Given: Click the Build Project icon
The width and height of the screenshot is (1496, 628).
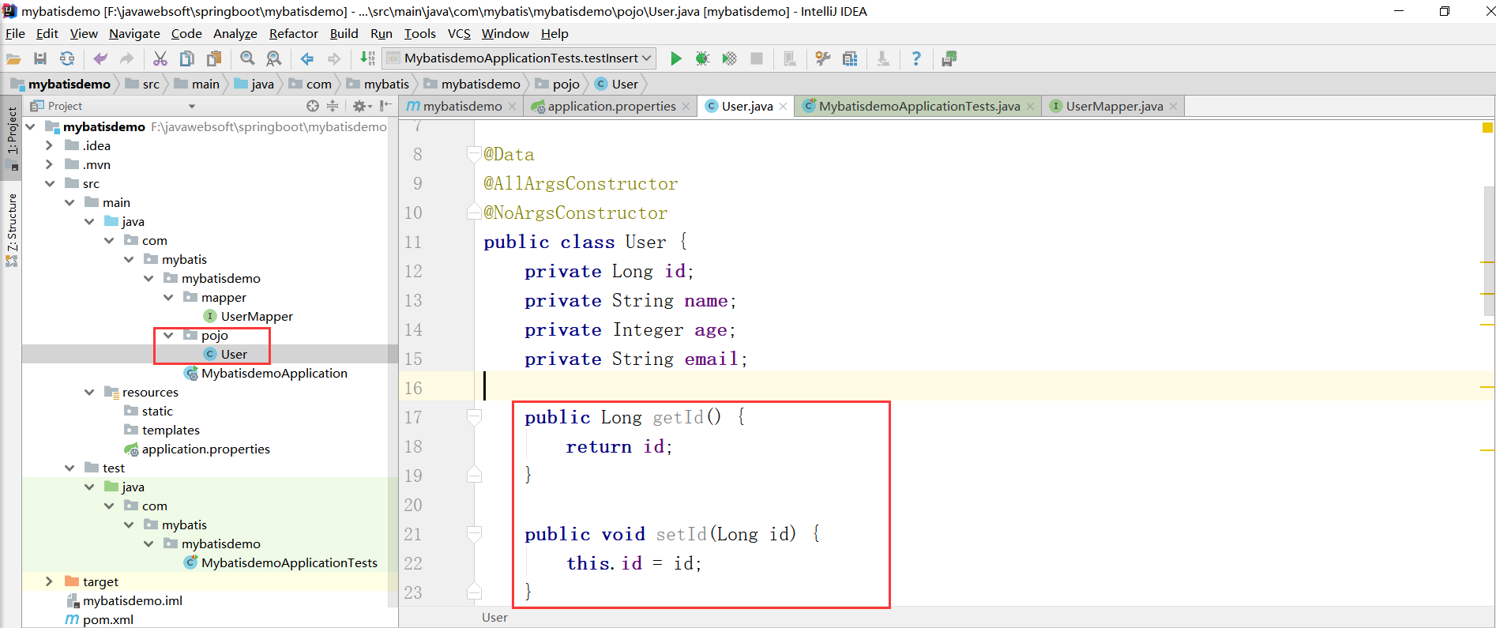Looking at the screenshot, I should 367,58.
